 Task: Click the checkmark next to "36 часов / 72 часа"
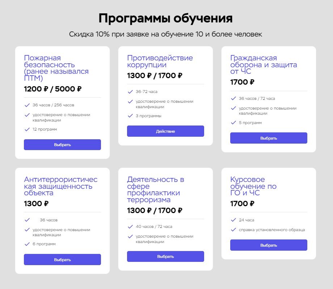tap(233, 98)
